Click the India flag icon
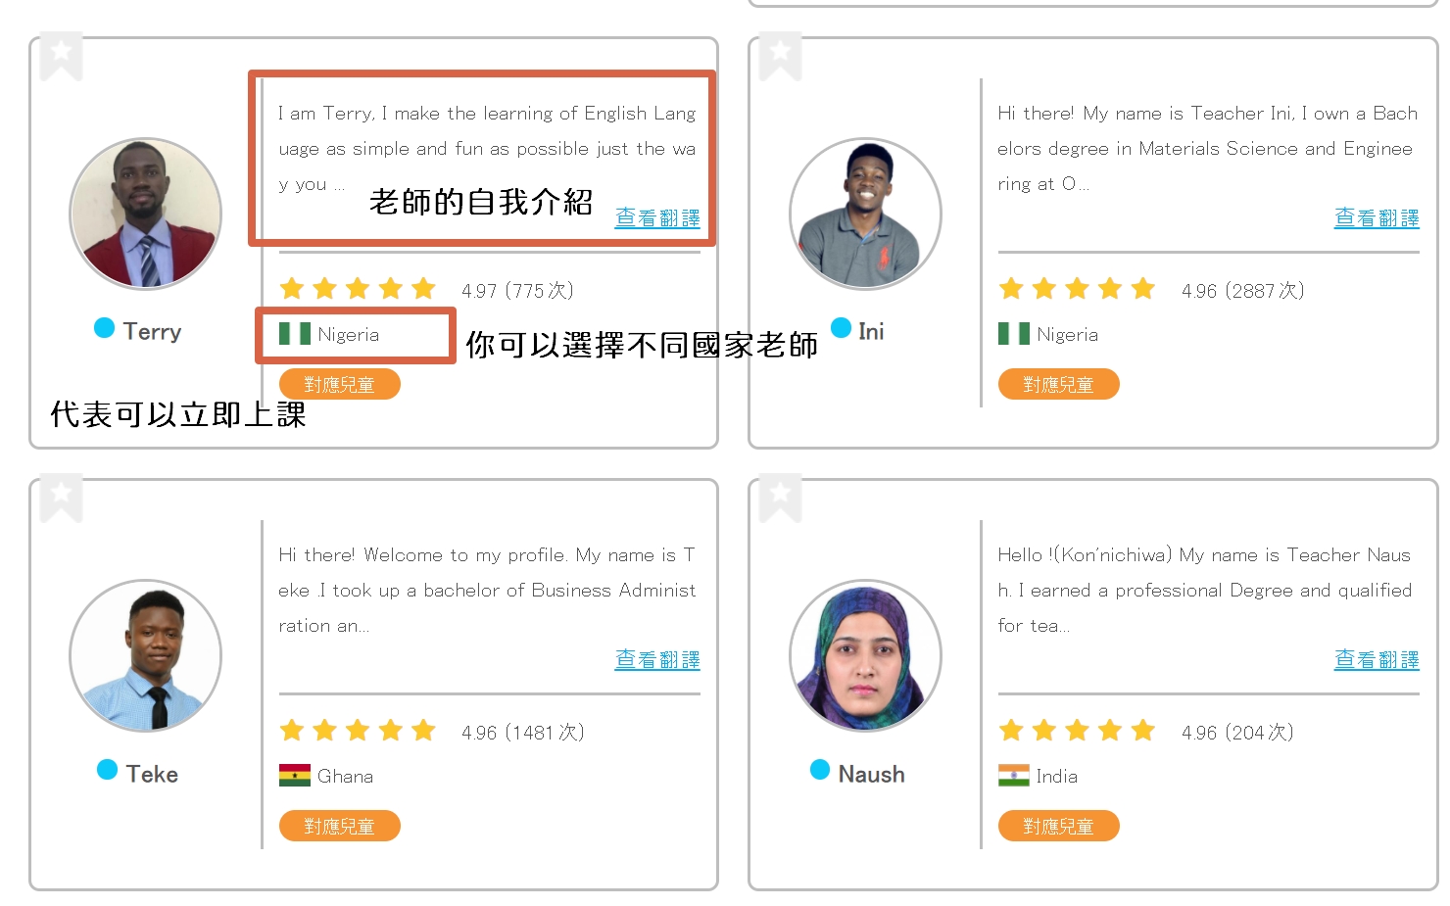1450x906 pixels. (x=1014, y=776)
